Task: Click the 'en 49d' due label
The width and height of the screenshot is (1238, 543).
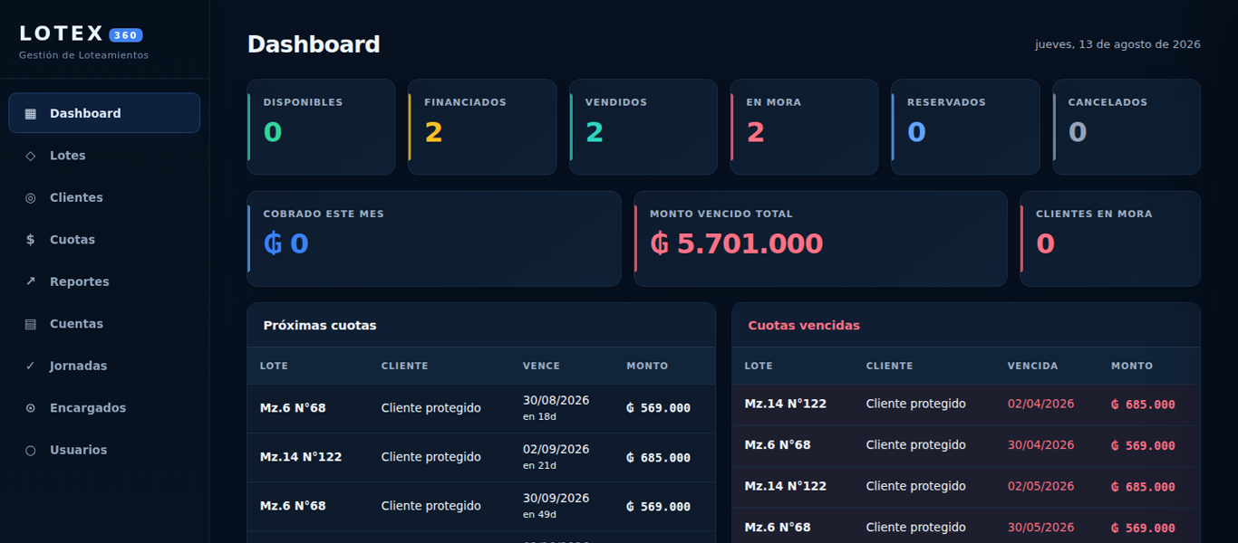Action: tap(539, 515)
